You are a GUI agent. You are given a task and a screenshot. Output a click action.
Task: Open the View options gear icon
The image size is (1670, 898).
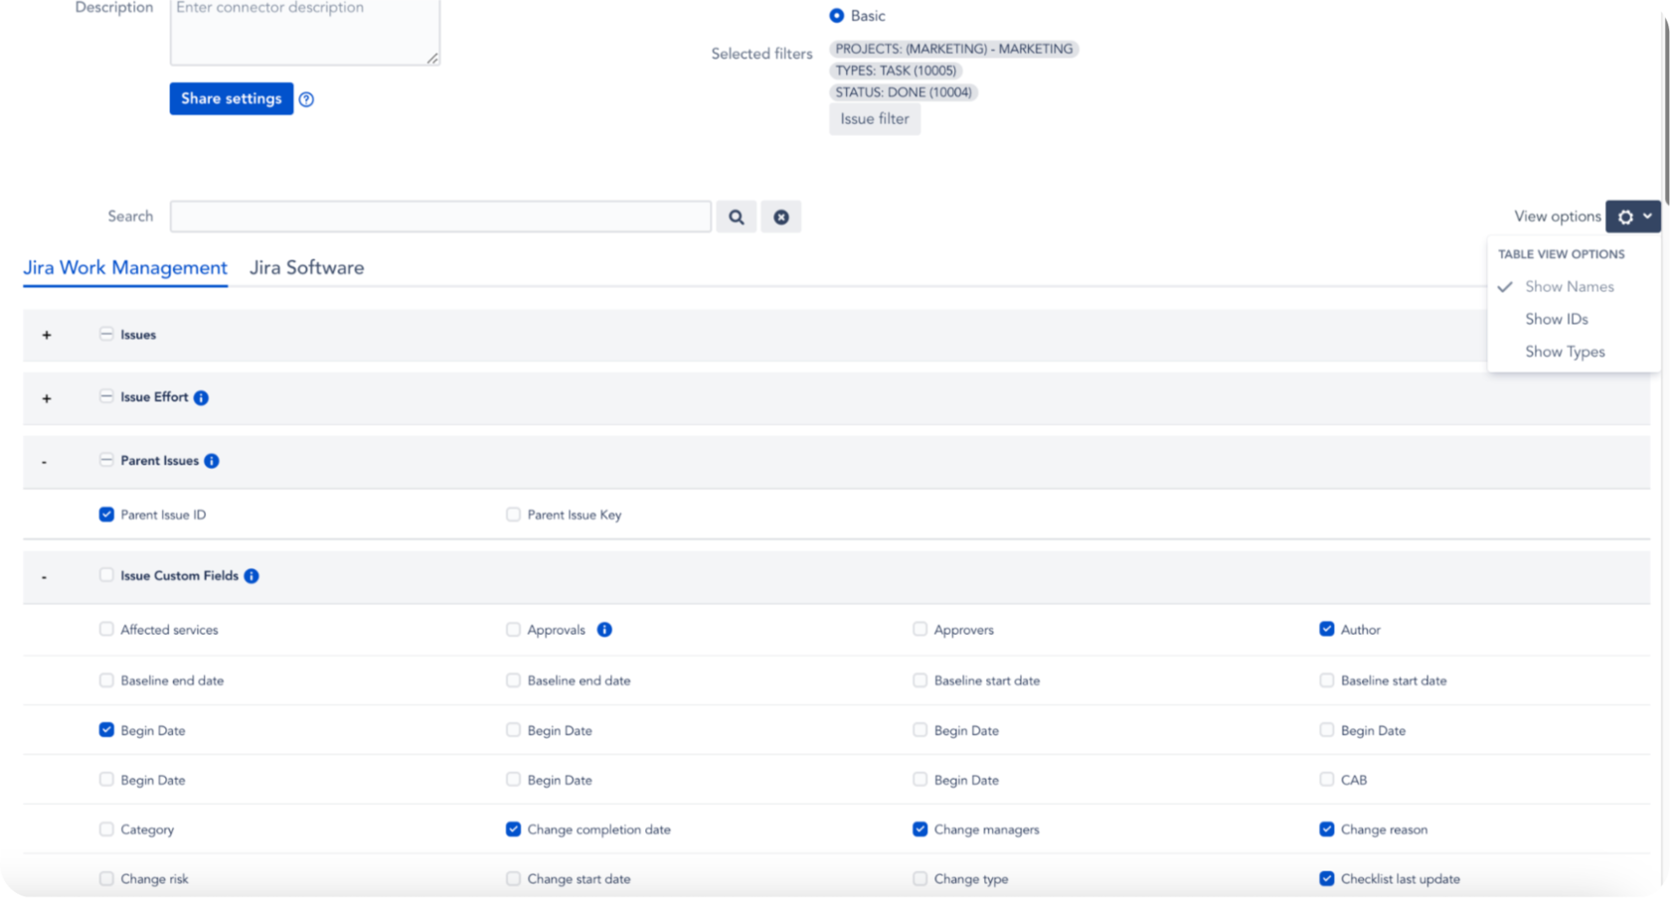[1626, 217]
